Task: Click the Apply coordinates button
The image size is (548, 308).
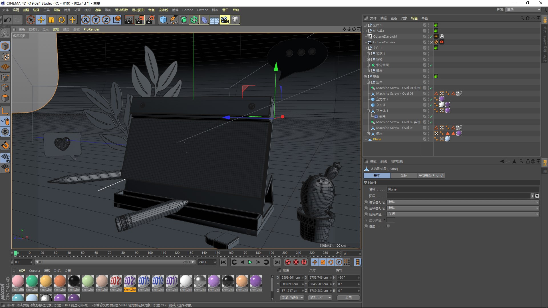Action: tap(348, 297)
